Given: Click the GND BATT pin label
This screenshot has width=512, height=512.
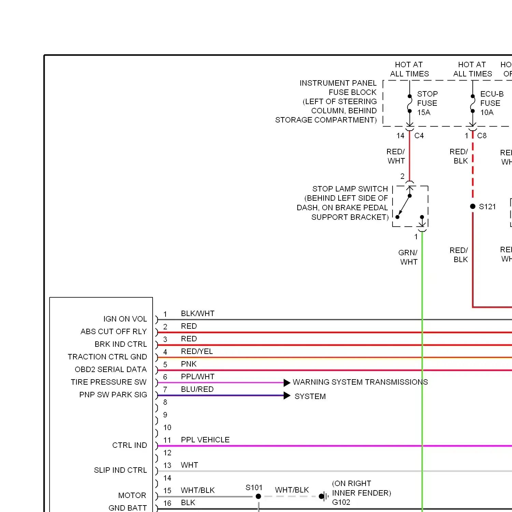Looking at the screenshot, I should 128,508.
